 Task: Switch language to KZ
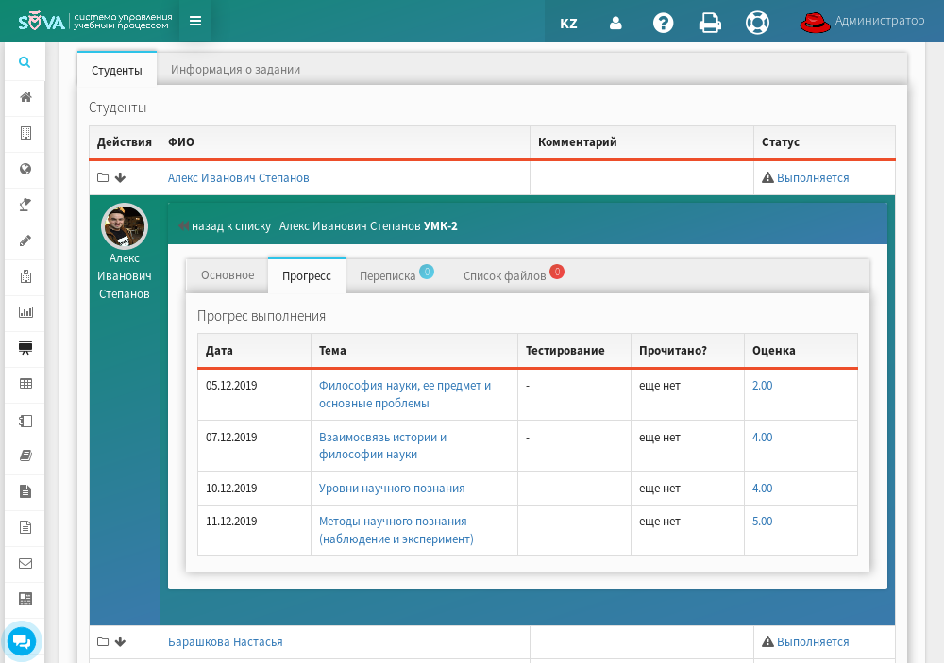point(568,24)
